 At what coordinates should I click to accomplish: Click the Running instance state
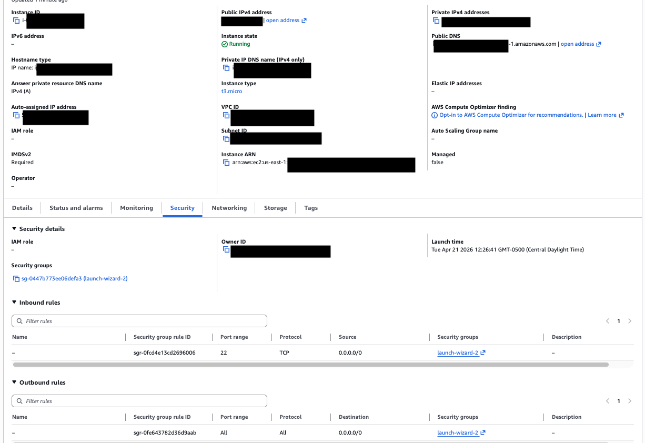coord(236,44)
